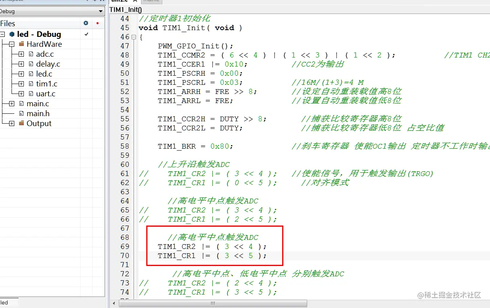This screenshot has height=308, width=490.
Task: Click the checkmark beside led - Debug
Action: click(x=86, y=34)
